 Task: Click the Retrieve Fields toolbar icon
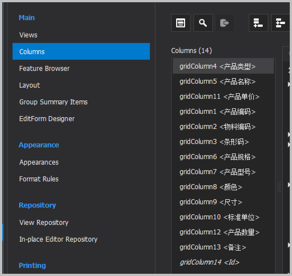(225, 23)
